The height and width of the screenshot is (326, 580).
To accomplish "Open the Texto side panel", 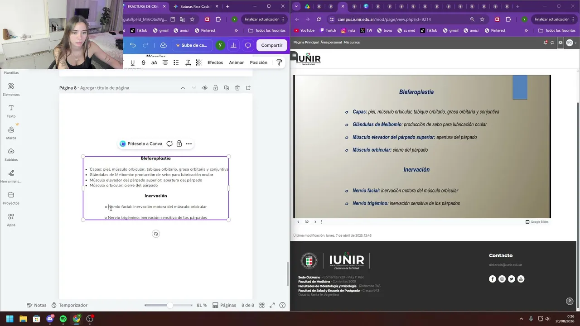I will pyautogui.click(x=11, y=111).
